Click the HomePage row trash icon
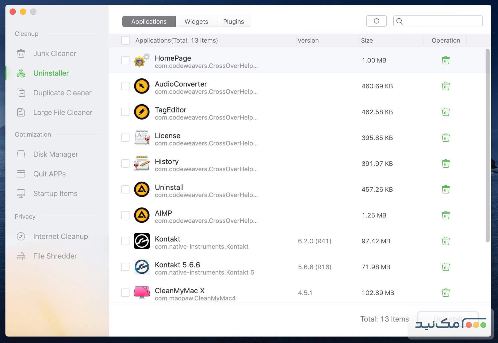The height and width of the screenshot is (343, 498). [x=446, y=60]
